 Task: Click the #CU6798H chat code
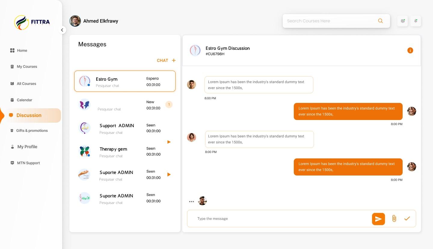click(215, 54)
